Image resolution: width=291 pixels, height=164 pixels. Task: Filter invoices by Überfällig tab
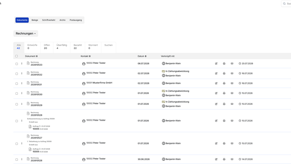[62, 46]
